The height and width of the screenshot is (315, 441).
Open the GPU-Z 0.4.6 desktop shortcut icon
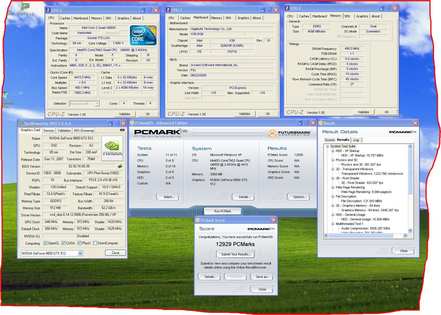coord(25,9)
